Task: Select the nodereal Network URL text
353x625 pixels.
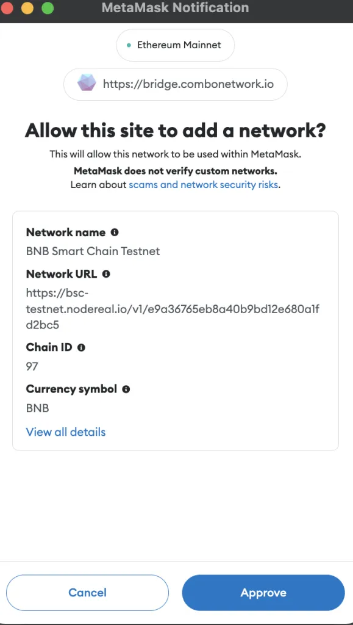Action: pos(173,309)
